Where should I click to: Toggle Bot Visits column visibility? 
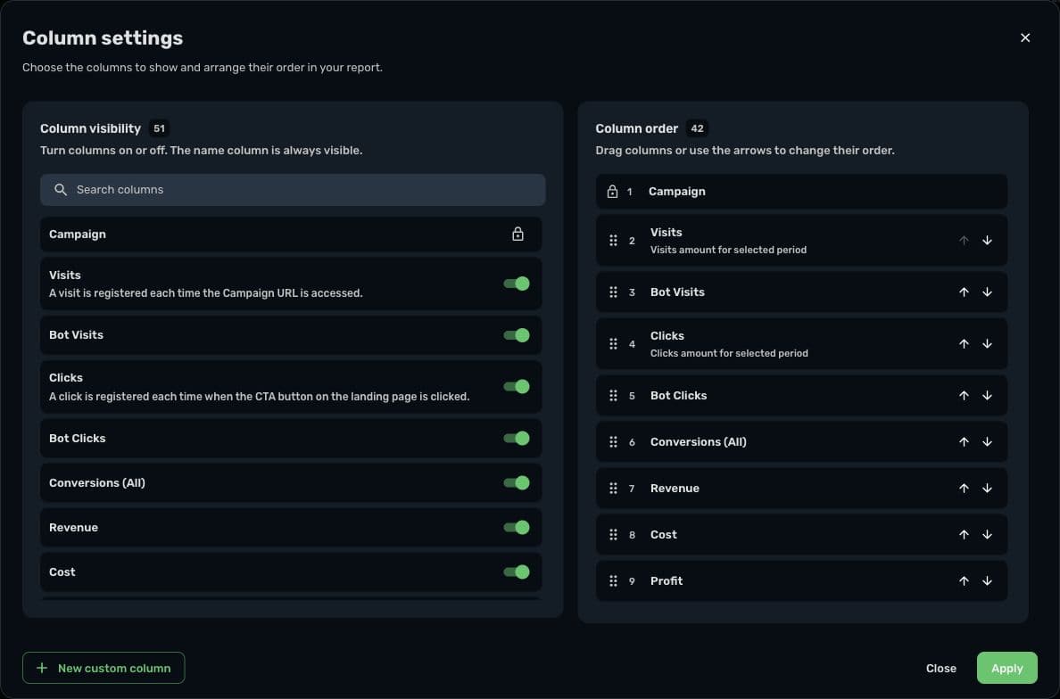pos(517,335)
